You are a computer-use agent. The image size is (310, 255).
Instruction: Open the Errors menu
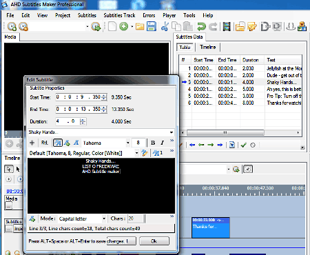[149, 15]
